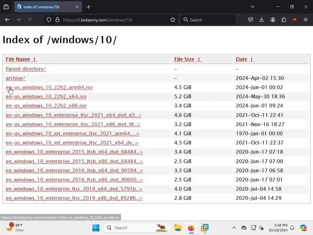Open the extensions puzzle icon
Image resolution: width=313 pixels, height=235 pixels.
click(284, 20)
